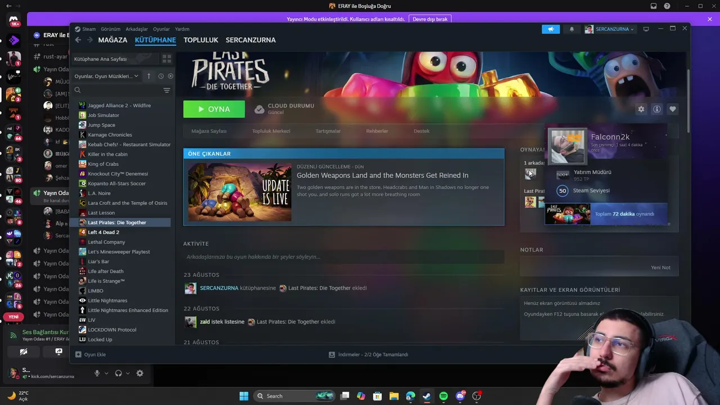Dismiss the Discord streamer mode banner

(710, 19)
